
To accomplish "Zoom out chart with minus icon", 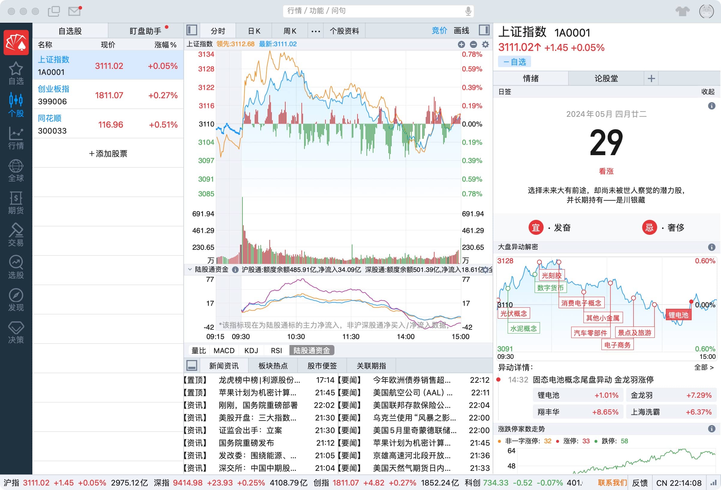I will [473, 44].
